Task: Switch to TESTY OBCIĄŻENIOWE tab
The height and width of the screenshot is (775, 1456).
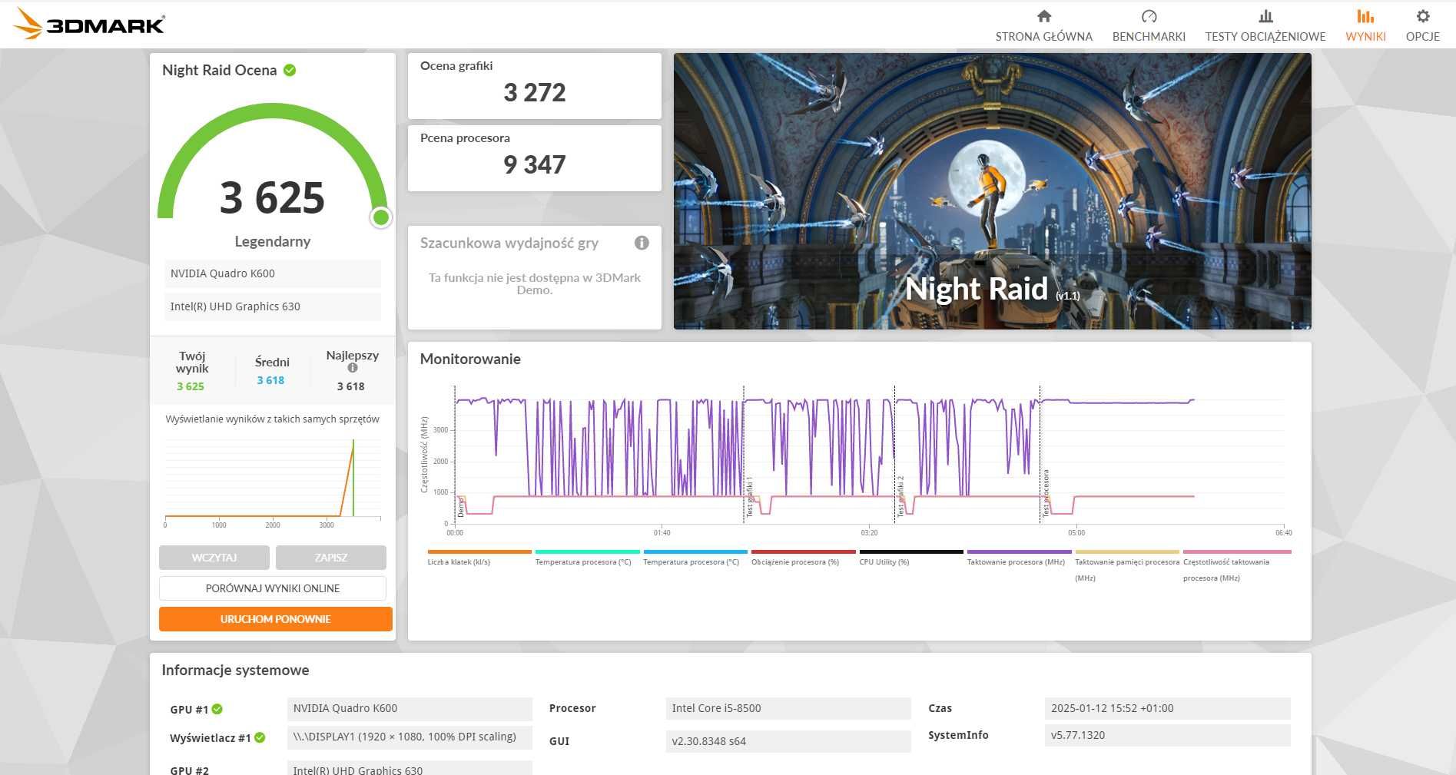Action: pos(1265,36)
